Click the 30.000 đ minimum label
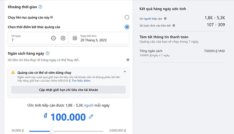234x134 pixels. pyautogui.click(x=18, y=130)
